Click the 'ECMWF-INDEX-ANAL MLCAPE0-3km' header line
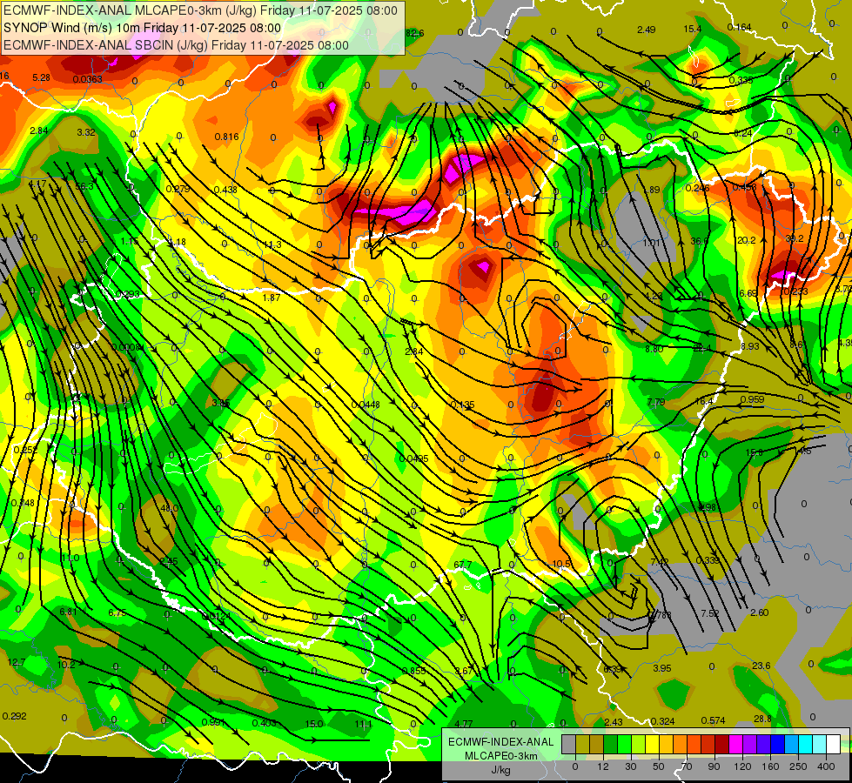852x783 pixels. point(200,10)
